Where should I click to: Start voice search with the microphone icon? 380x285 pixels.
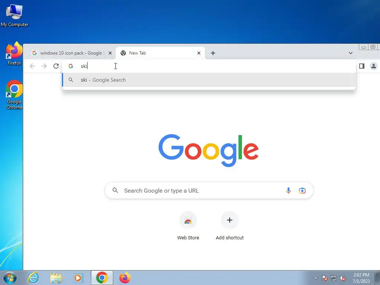pos(288,190)
